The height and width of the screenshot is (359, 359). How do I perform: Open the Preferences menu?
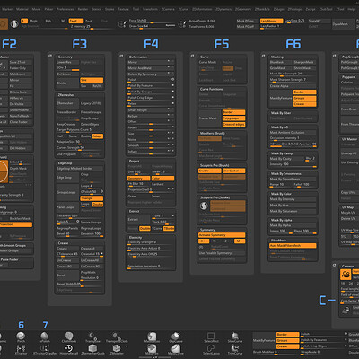pyautogui.click(x=66, y=9)
